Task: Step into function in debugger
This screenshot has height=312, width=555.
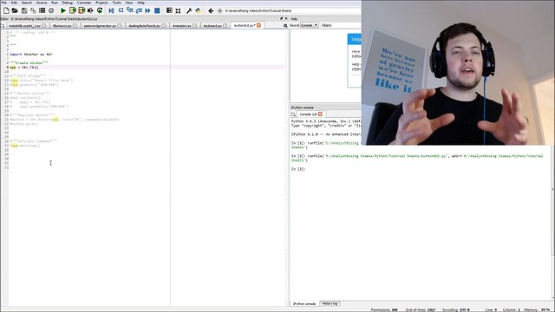Action: [130, 10]
